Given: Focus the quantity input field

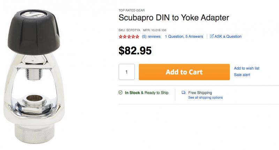Looking at the screenshot, I should [127, 72].
